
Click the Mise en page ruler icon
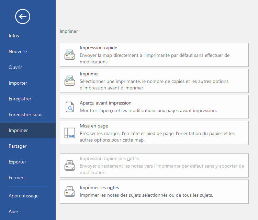click(70, 133)
